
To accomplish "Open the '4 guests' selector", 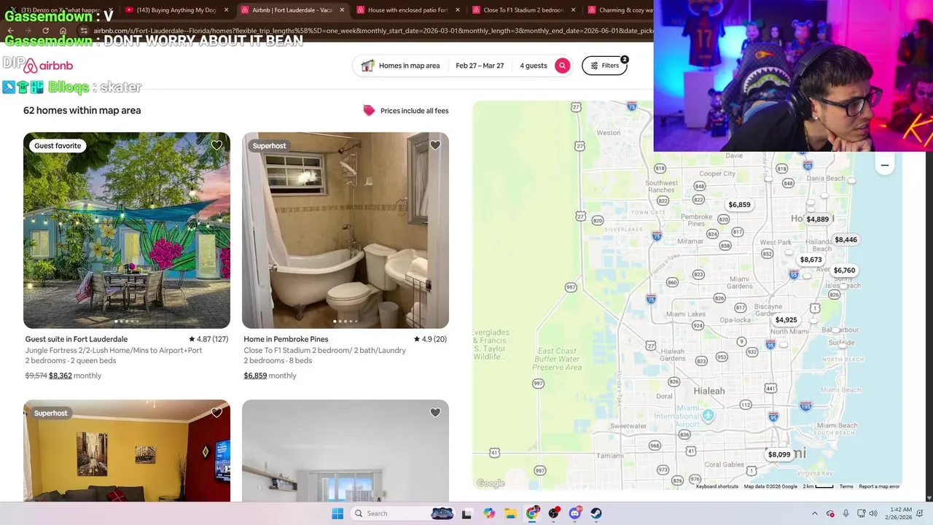I will [533, 66].
